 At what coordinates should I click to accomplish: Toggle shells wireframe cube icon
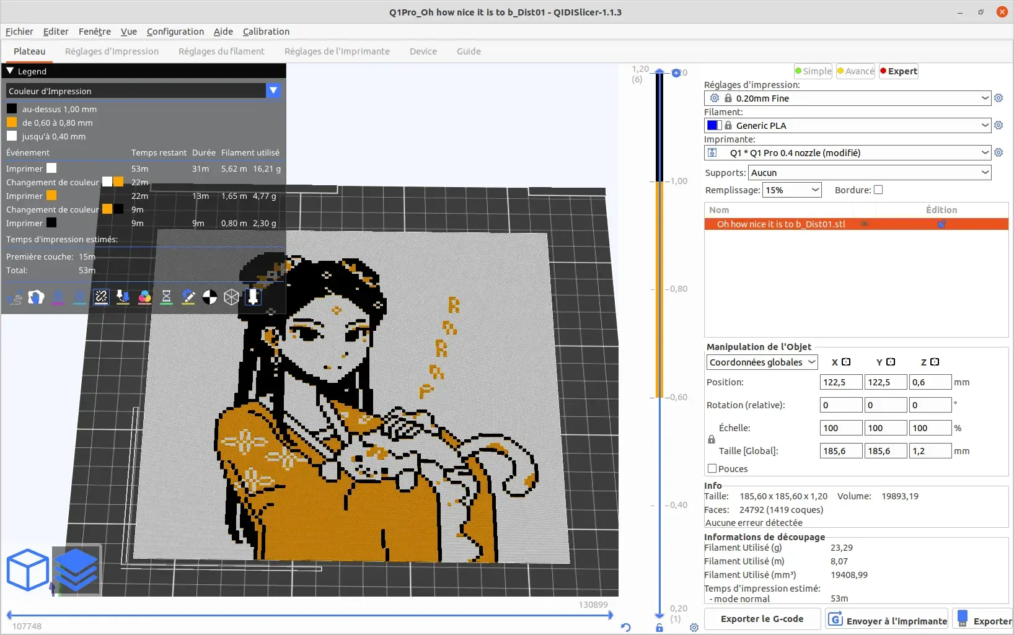pos(232,298)
